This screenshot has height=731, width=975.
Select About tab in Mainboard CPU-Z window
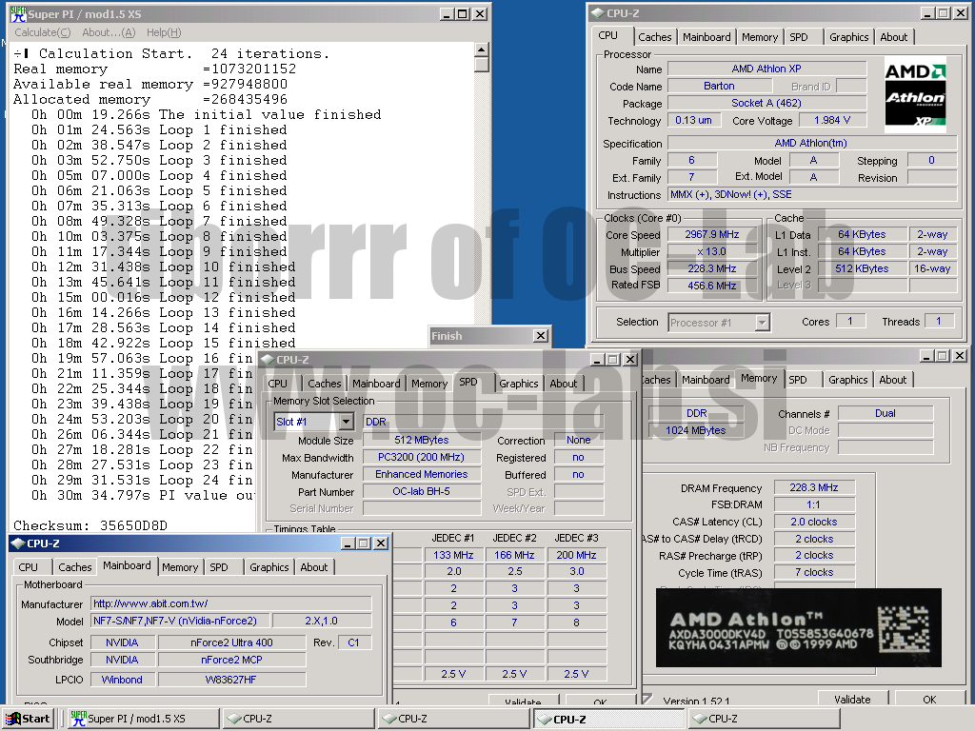pos(314,567)
